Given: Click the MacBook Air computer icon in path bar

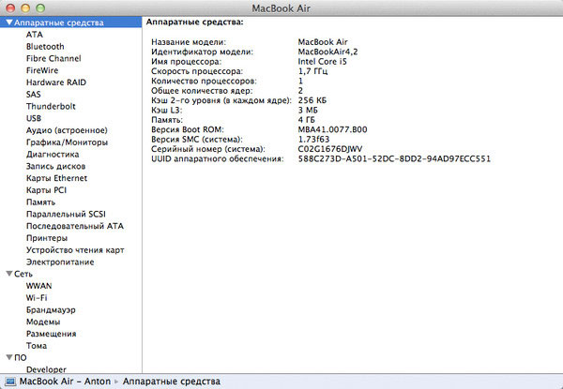Looking at the screenshot, I should pos(10,382).
